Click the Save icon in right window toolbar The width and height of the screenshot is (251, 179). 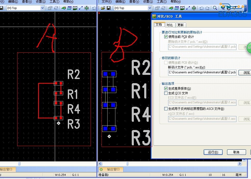point(109,8)
